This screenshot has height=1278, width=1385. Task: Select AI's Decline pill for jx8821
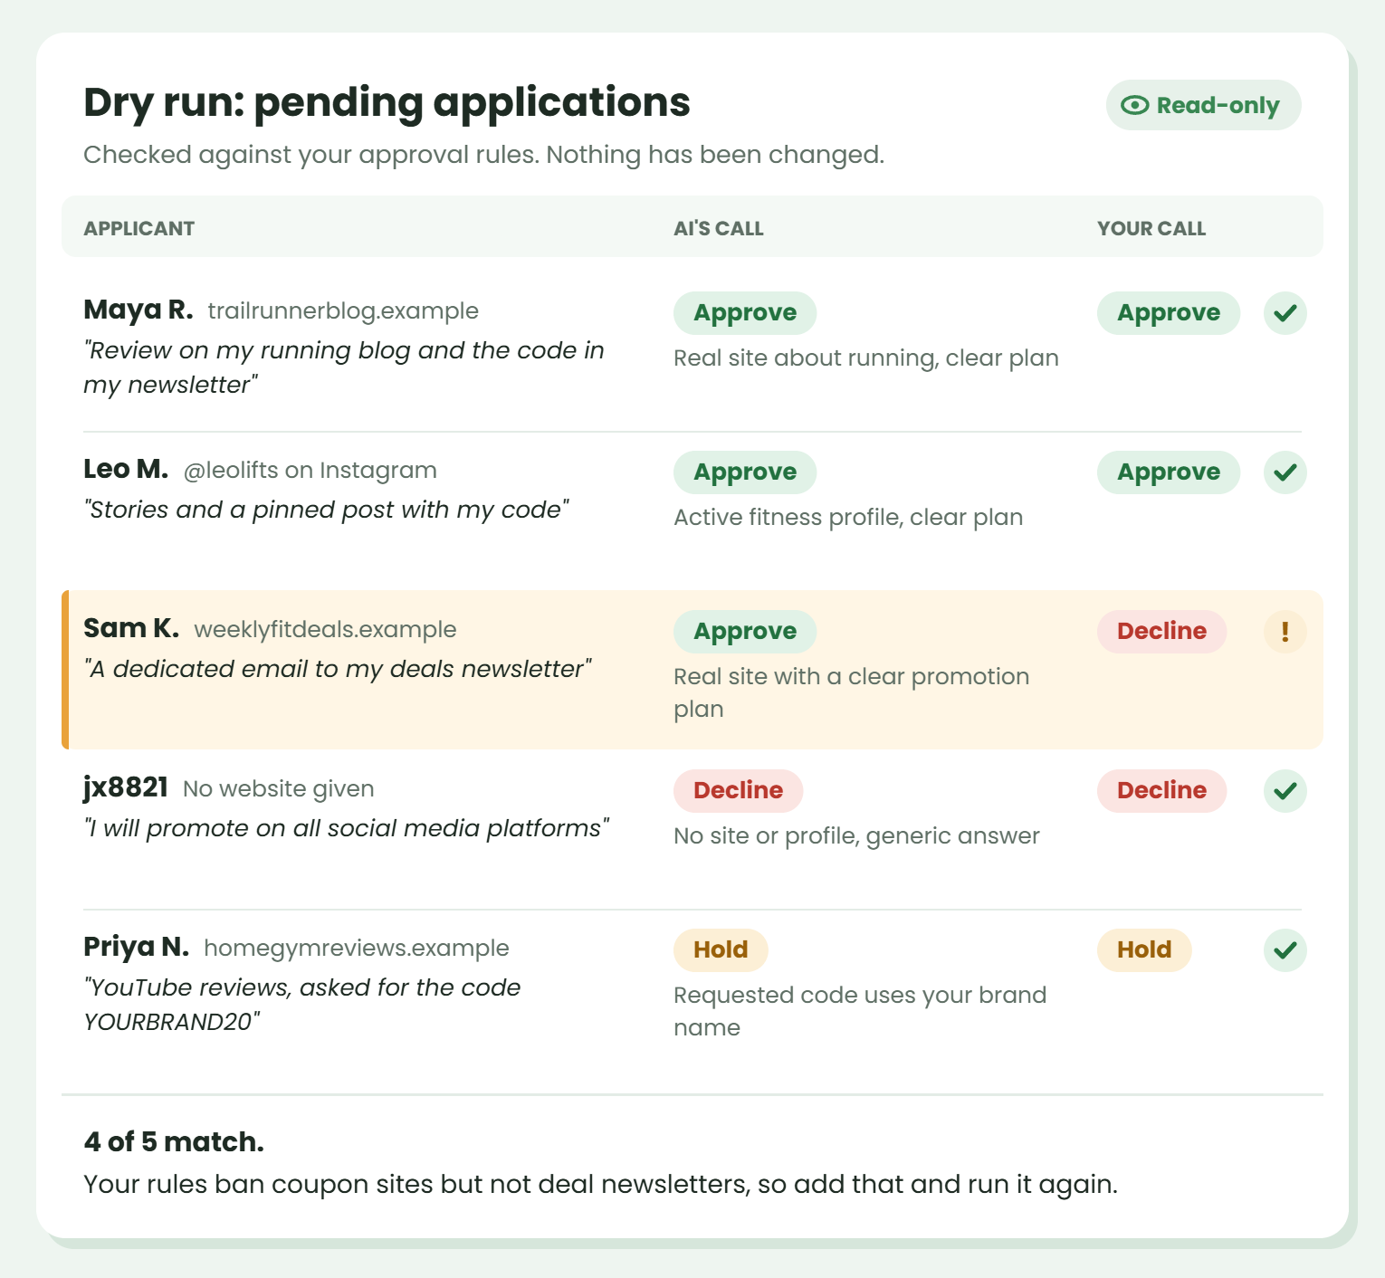[739, 791]
